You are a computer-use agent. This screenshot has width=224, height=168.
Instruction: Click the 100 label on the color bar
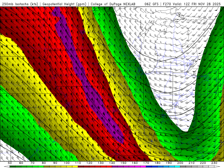tap(67, 163)
